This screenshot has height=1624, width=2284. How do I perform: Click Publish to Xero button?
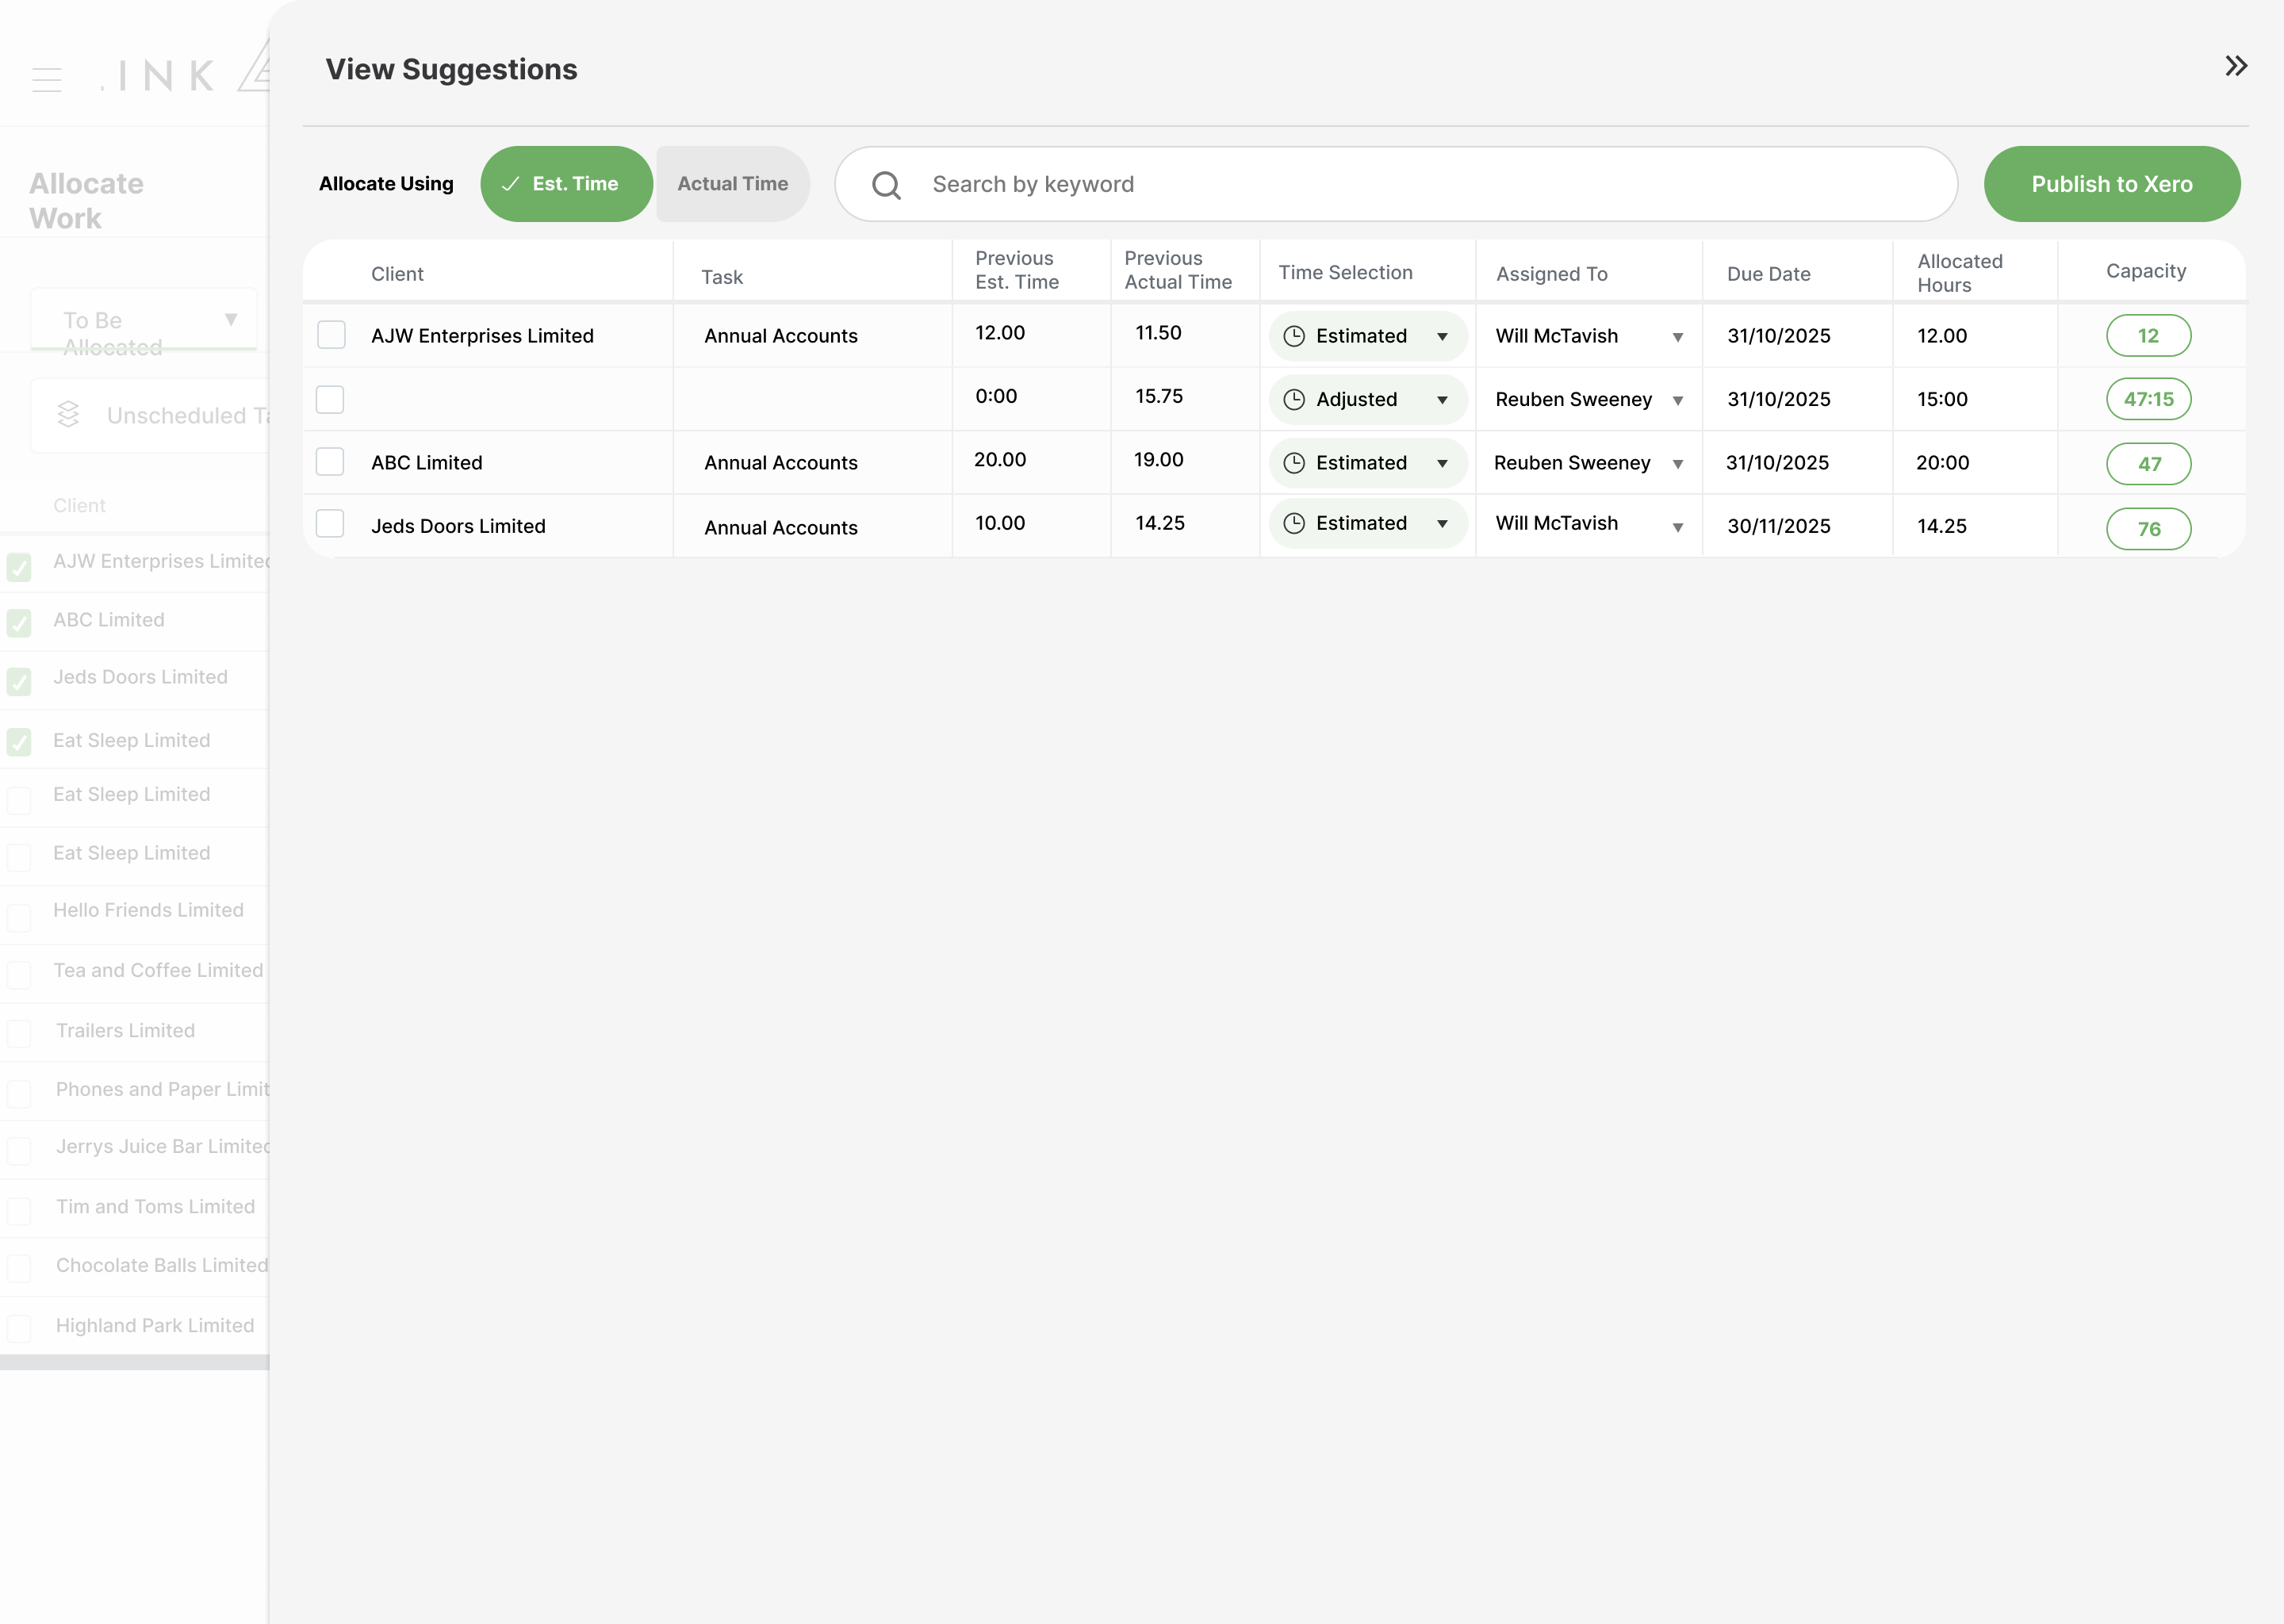tap(2111, 184)
